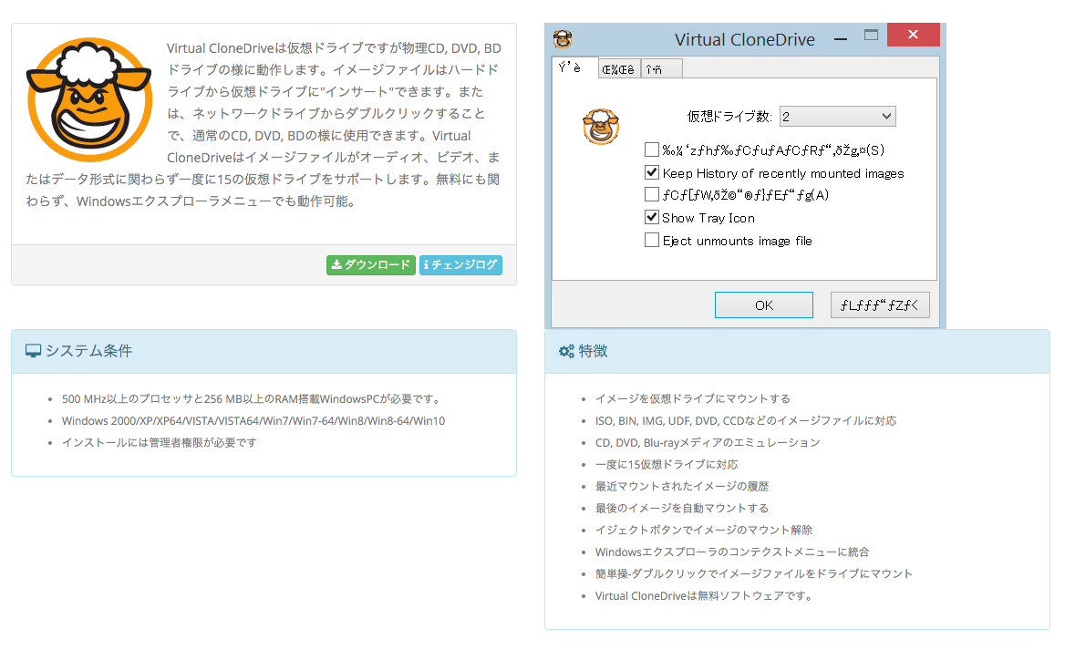Viewport: 1065px width, 650px height.
Task: Open the チェンジログ changelog button
Action: [x=460, y=265]
